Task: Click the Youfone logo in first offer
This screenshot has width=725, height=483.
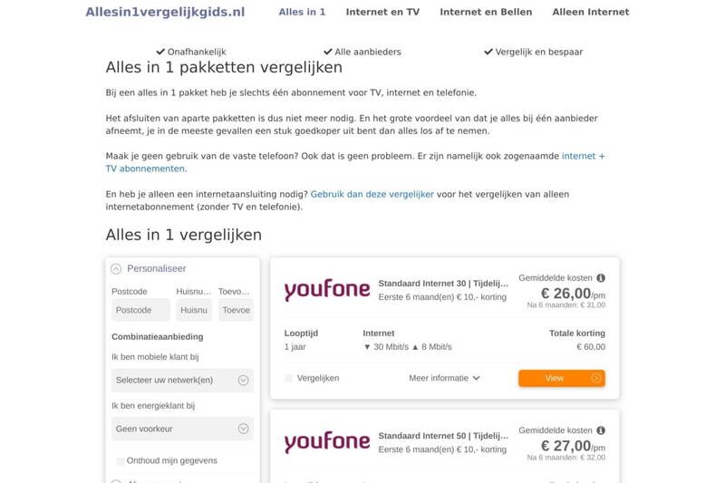Action: [327, 290]
